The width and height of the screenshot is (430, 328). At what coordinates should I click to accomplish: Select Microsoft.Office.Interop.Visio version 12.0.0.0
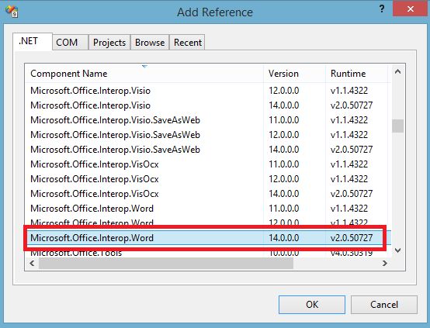[208, 91]
